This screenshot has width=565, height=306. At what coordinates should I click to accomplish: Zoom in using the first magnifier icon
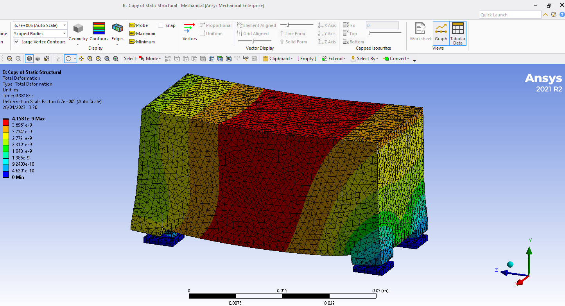(x=9, y=59)
